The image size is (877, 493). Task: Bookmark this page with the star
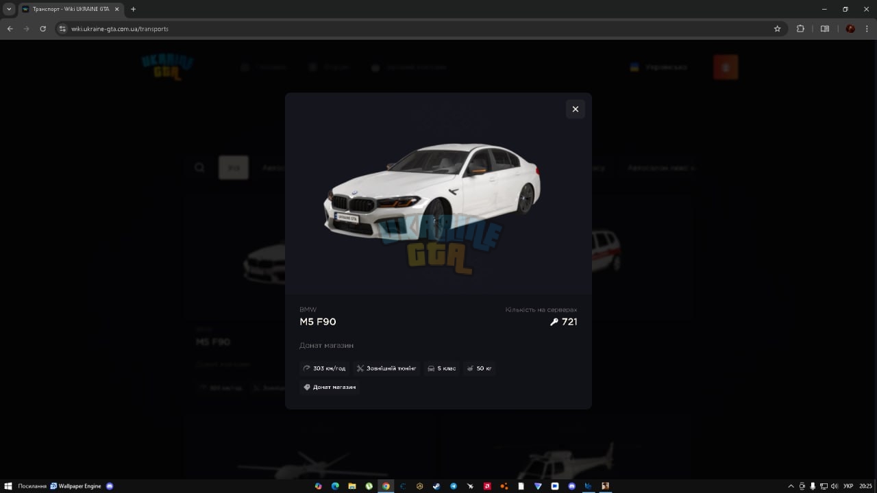click(x=777, y=29)
